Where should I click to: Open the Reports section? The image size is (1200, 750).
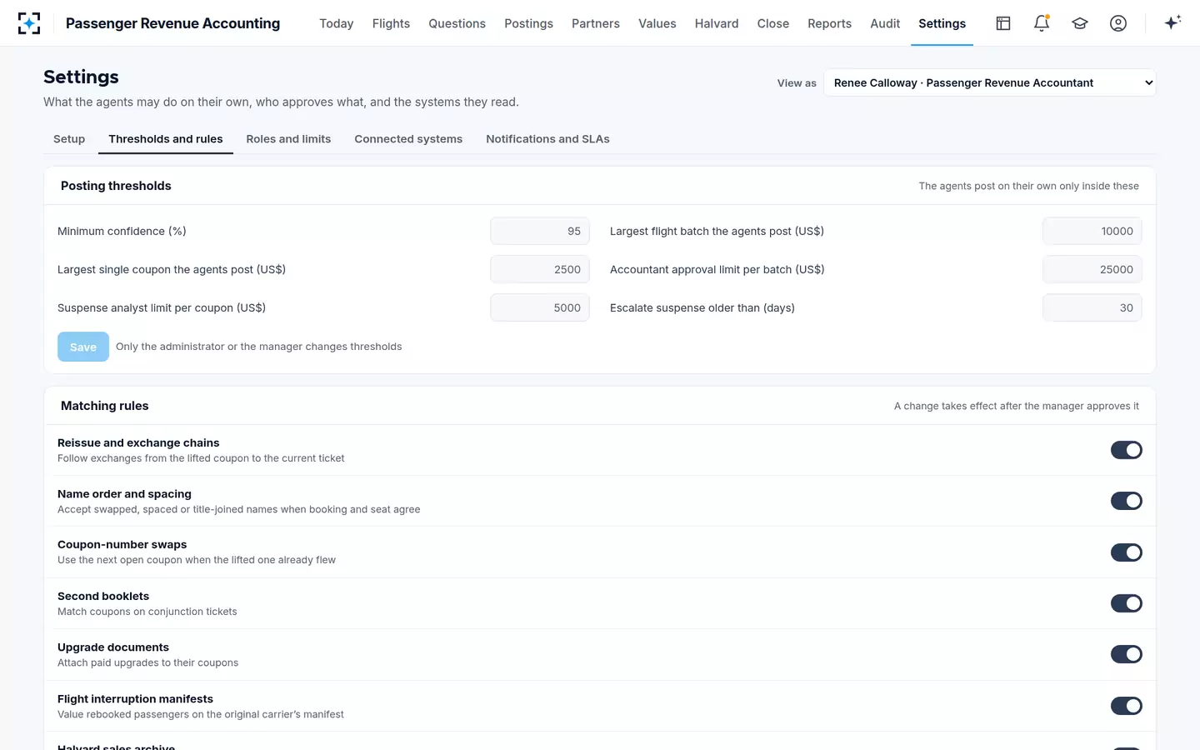pyautogui.click(x=829, y=23)
